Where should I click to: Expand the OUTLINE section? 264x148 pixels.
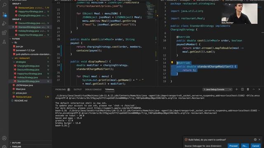pyautogui.click(x=30, y=143)
